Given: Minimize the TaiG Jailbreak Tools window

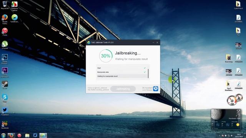Looking at the screenshot, I should [x=153, y=43].
